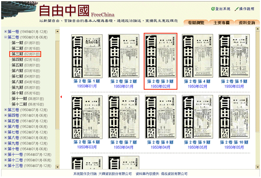Click the 第2卷 第6期 text link
This screenshot has width=261, height=178.
pos(87,142)
